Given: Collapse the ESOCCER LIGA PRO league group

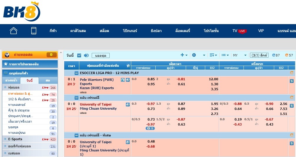Looking at the screenshot, I should pyautogui.click(x=76, y=73).
